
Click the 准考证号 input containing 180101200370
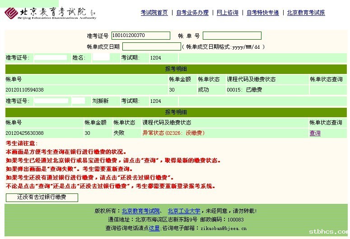click(140, 36)
